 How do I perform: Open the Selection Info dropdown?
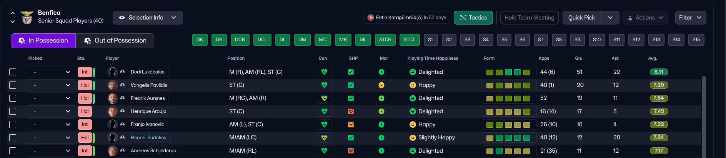coord(148,18)
